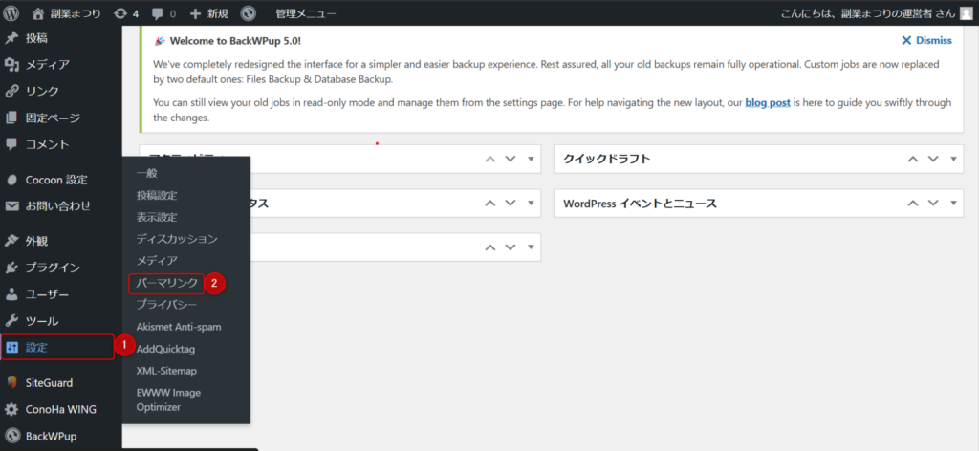Select 投稿設定 in settings submenu
This screenshot has width=979, height=451.
point(157,196)
